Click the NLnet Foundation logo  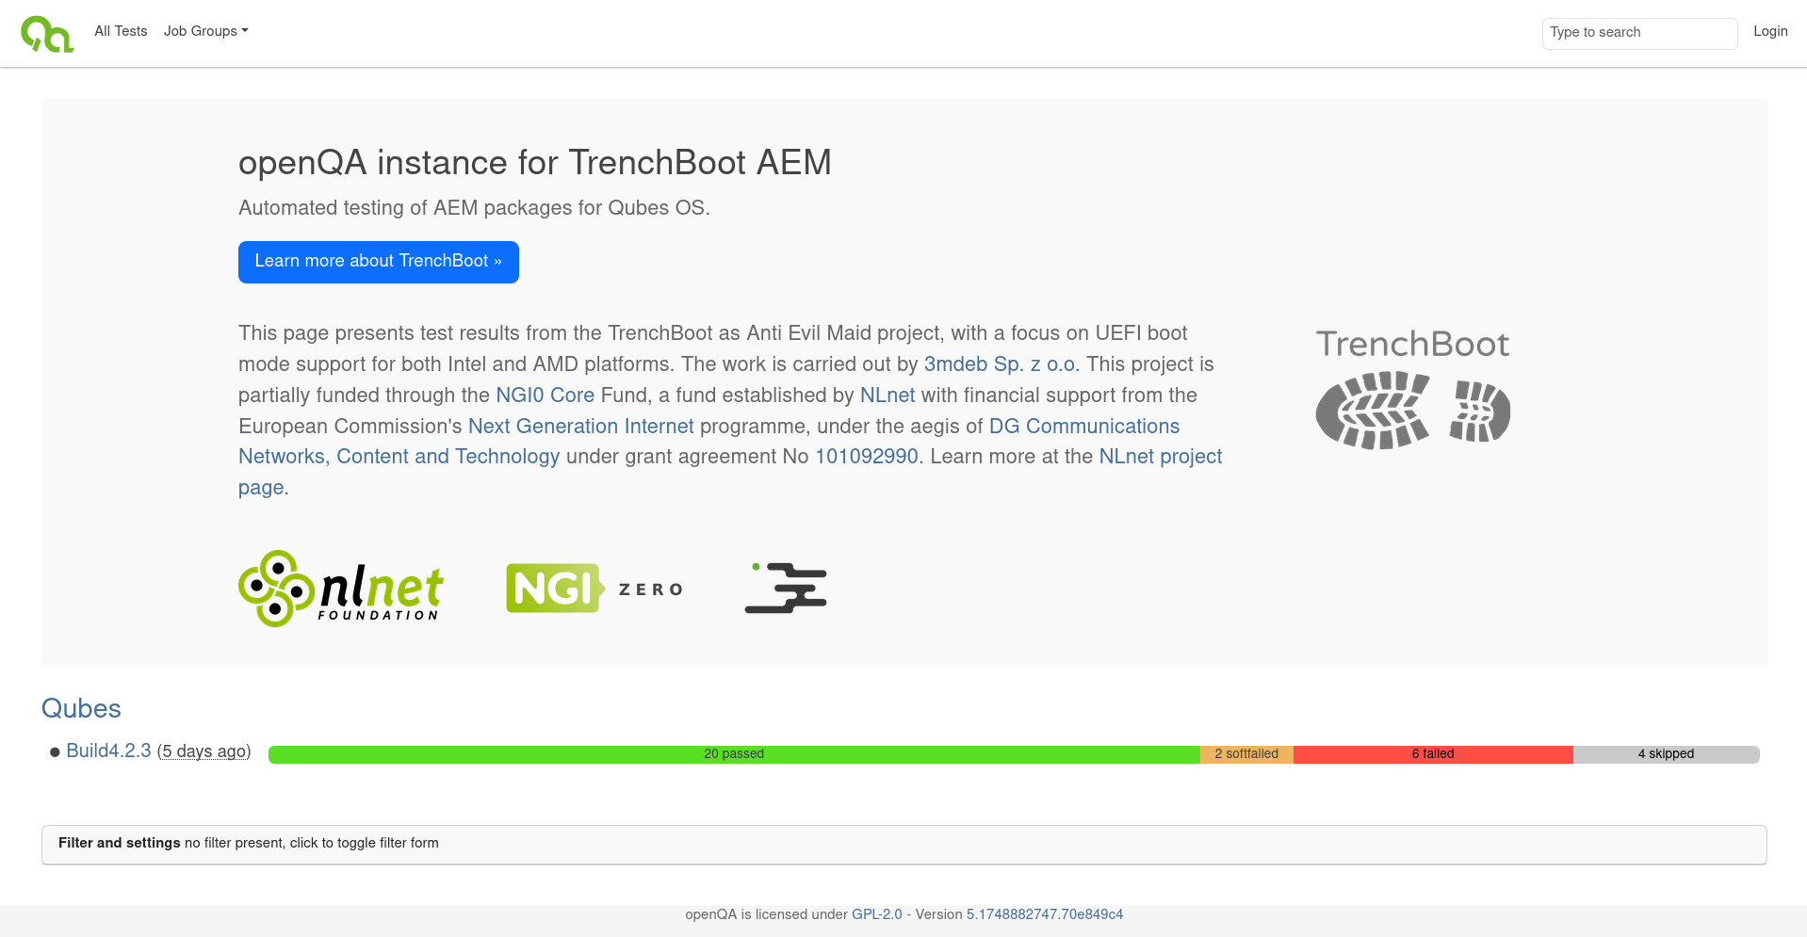pos(340,588)
